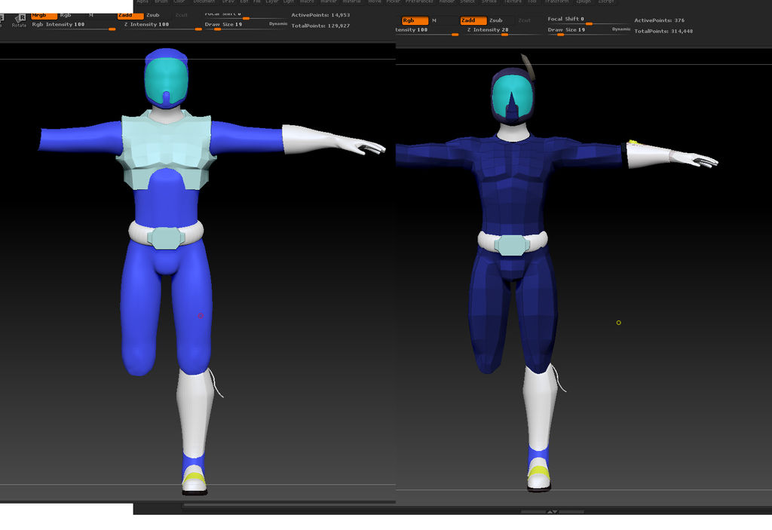Screen dimensions: 772x530
Task: Click the teal helmet visor on left model
Action: point(167,81)
